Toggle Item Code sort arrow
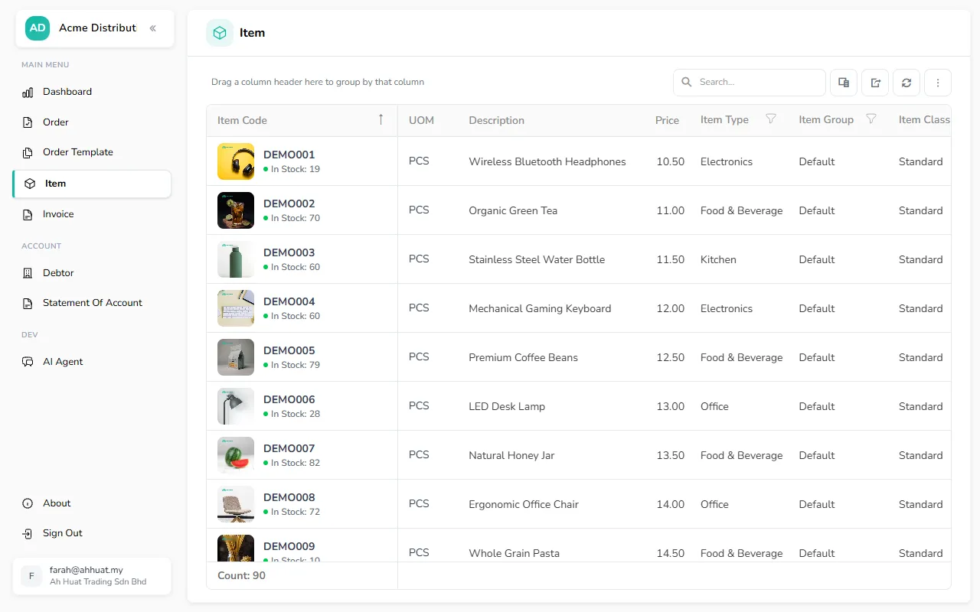The width and height of the screenshot is (980, 612). coord(381,119)
